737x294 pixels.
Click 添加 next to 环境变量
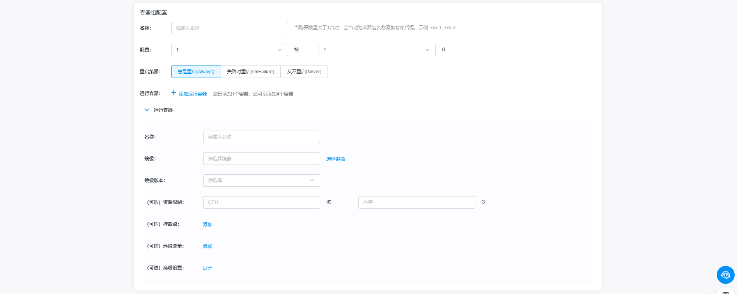click(207, 246)
